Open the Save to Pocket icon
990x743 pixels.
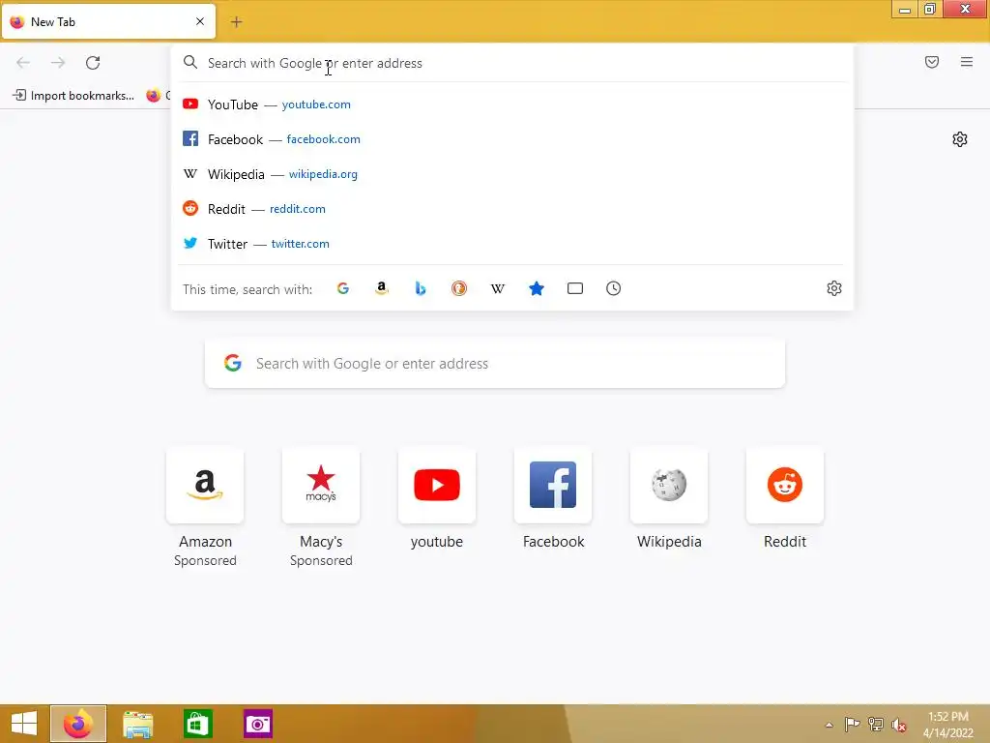coord(932,62)
